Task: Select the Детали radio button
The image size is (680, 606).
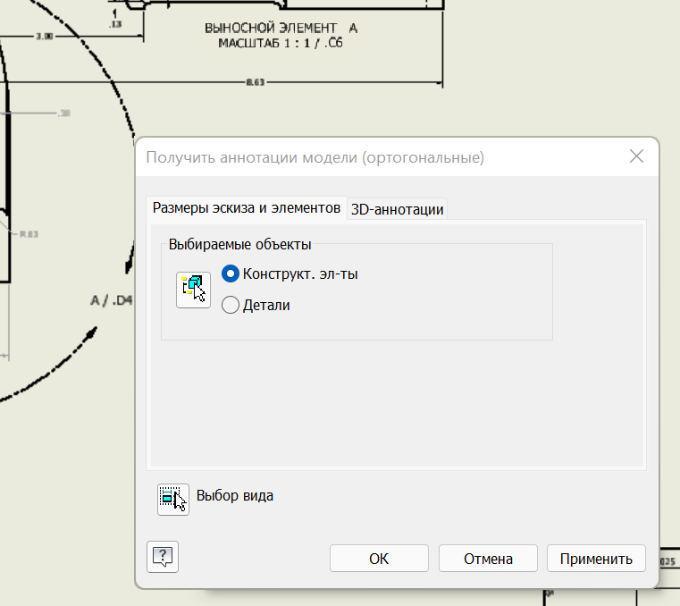Action: tap(231, 305)
